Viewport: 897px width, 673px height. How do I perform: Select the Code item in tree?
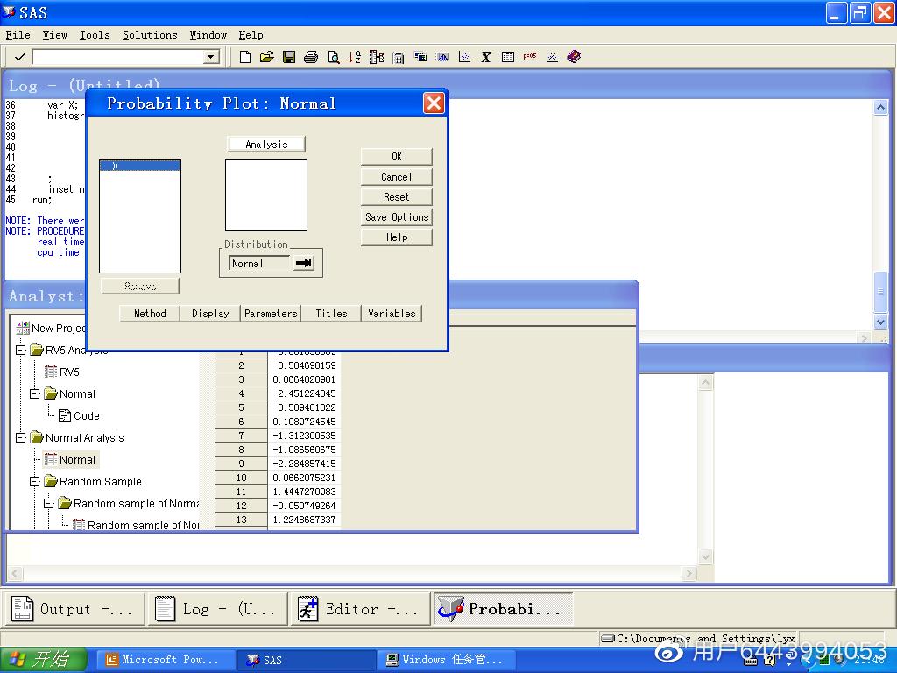[x=79, y=415]
